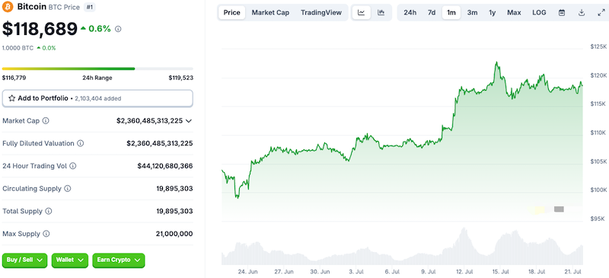Open the Buy / Sell dropdown

pyautogui.click(x=25, y=260)
